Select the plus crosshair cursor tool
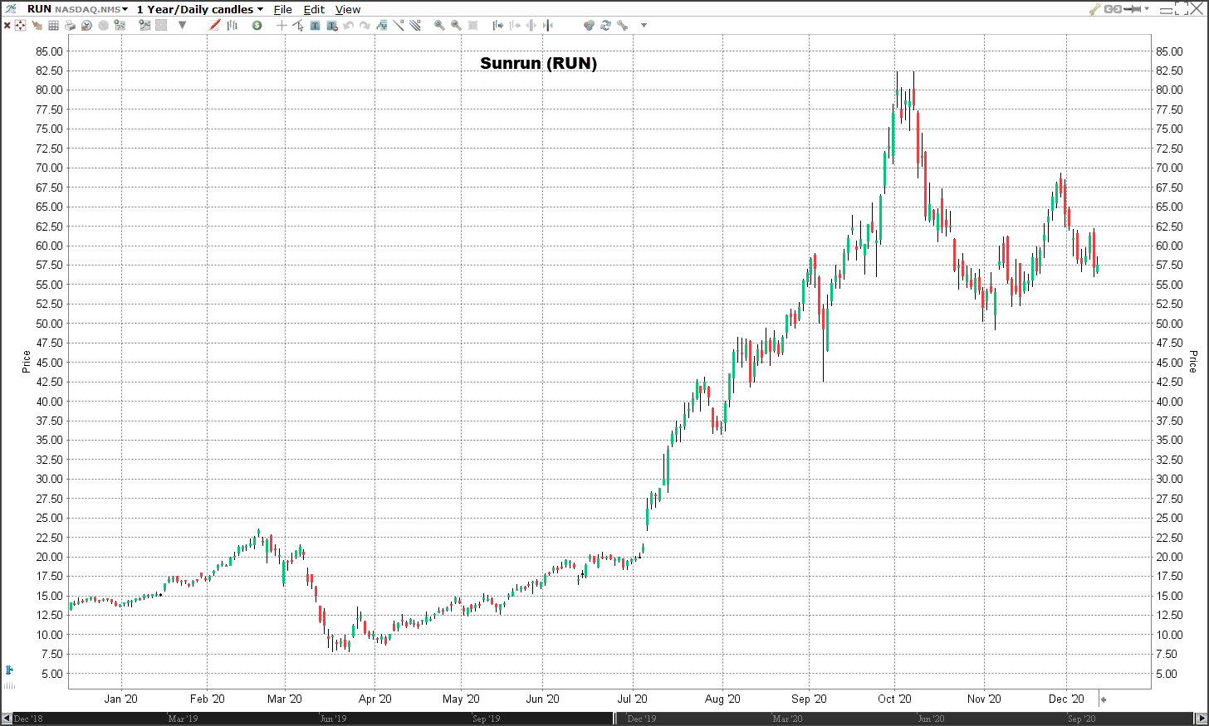Image resolution: width=1209 pixels, height=726 pixels. click(281, 26)
